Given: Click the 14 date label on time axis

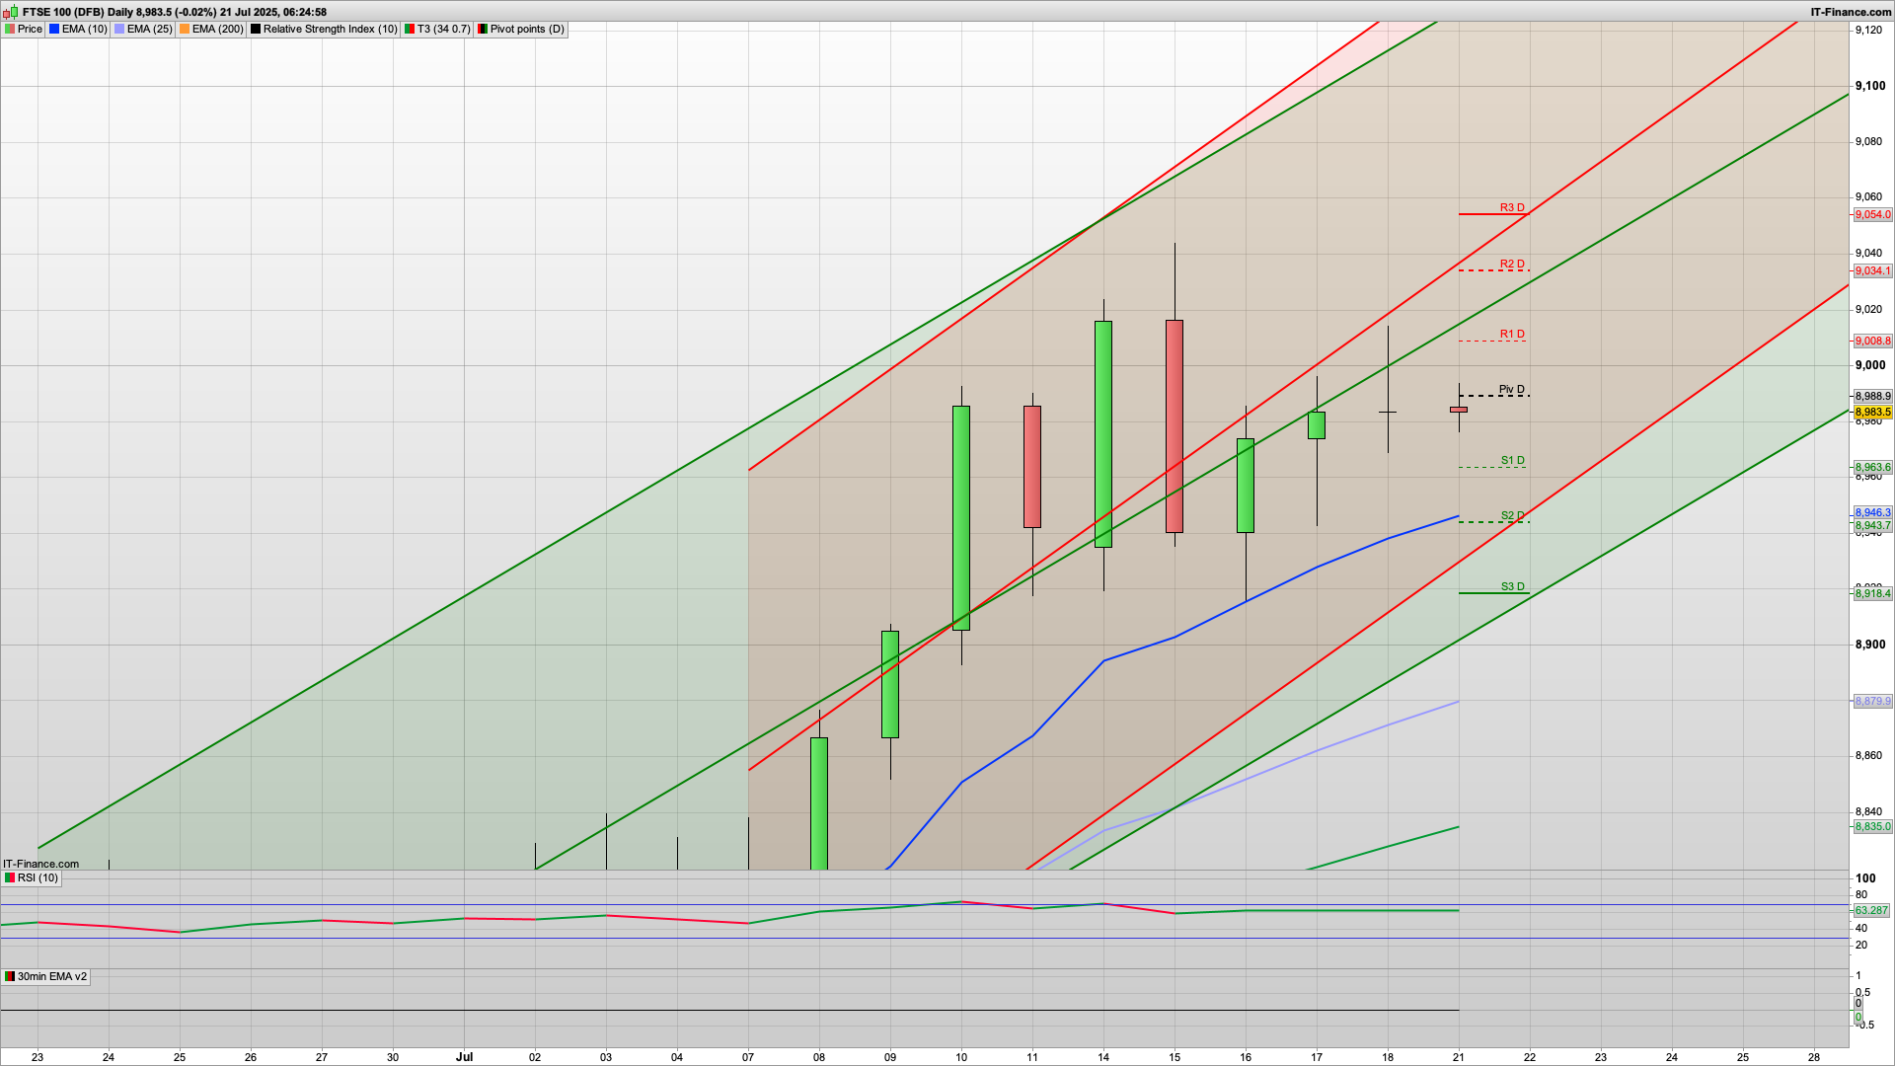Looking at the screenshot, I should [x=1103, y=1057].
